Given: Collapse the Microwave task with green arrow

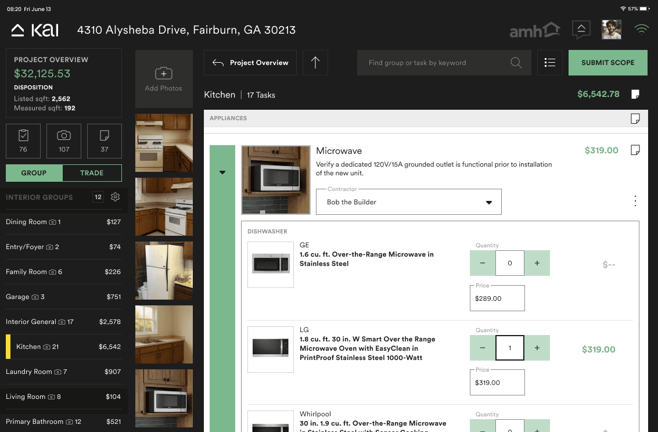Looking at the screenshot, I should pyautogui.click(x=222, y=172).
